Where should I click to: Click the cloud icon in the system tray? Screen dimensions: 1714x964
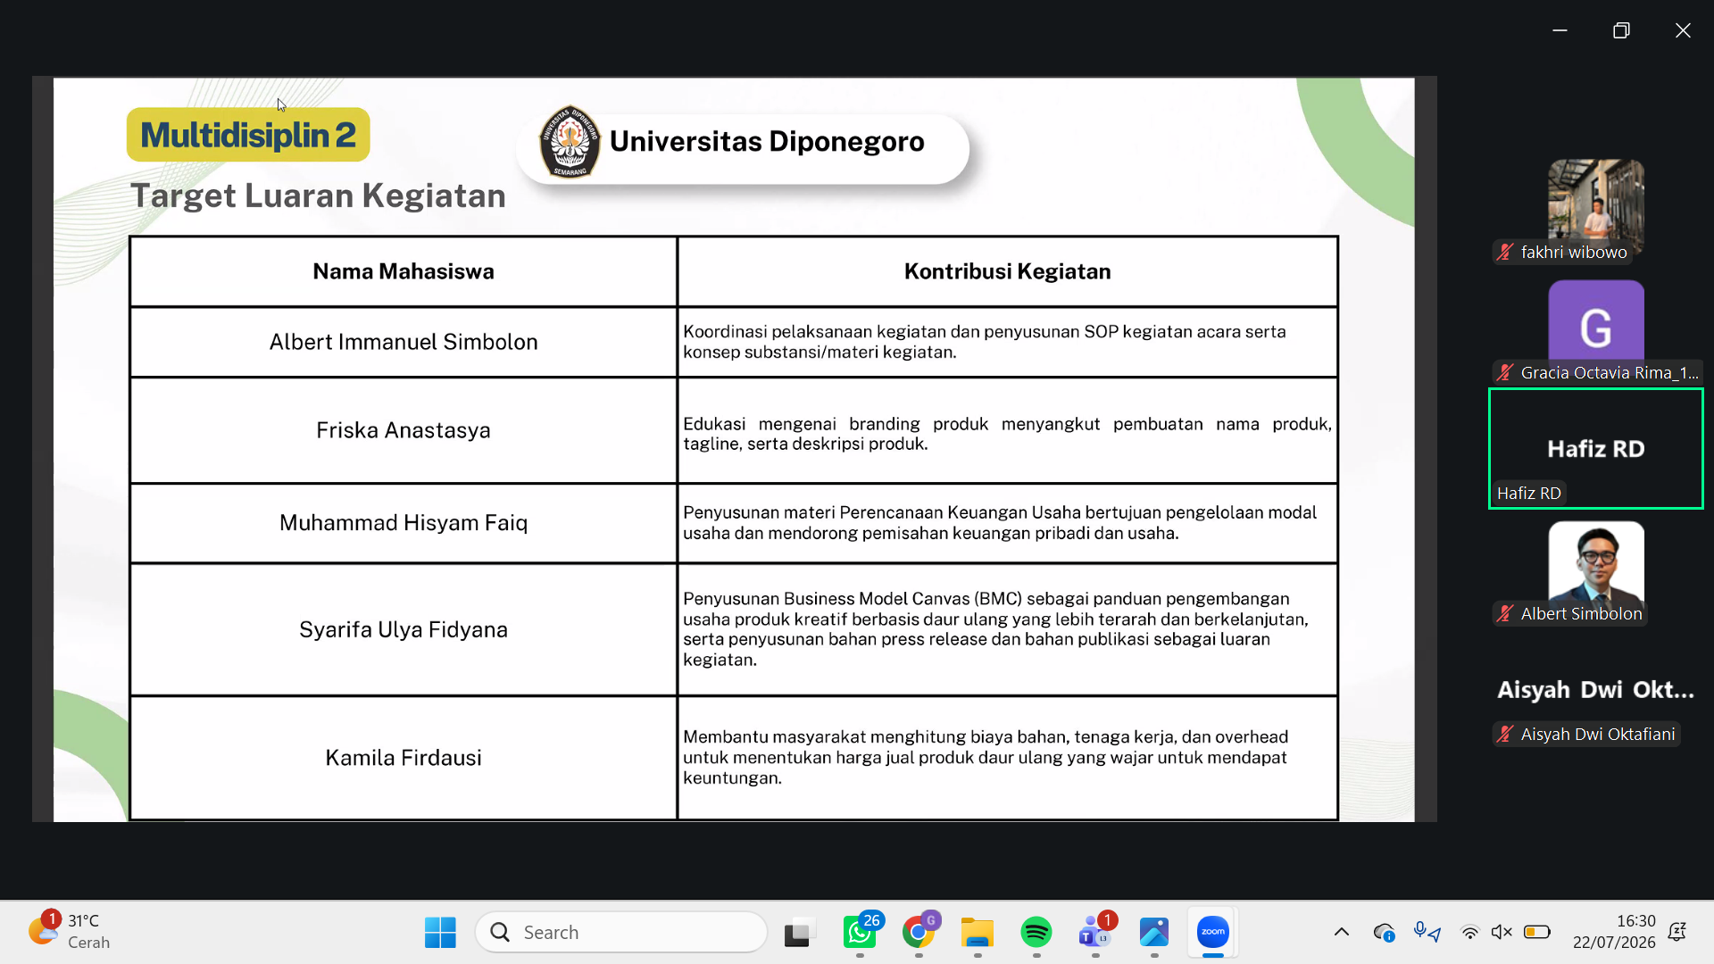1384,933
